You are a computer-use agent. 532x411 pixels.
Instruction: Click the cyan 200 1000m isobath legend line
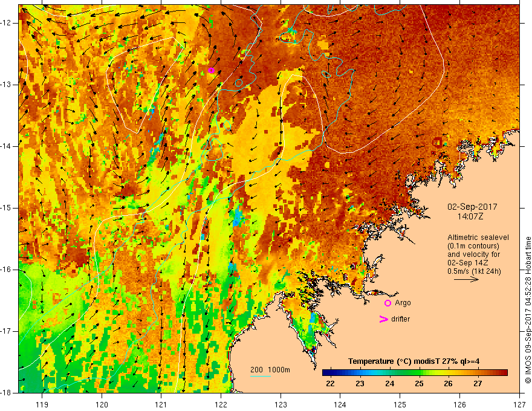(261, 376)
